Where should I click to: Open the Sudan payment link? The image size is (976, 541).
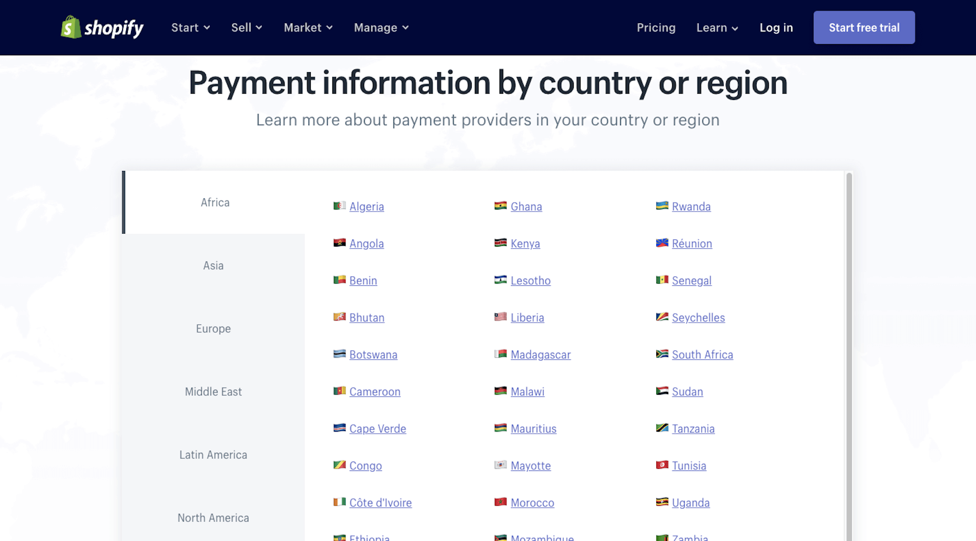pyautogui.click(x=687, y=392)
